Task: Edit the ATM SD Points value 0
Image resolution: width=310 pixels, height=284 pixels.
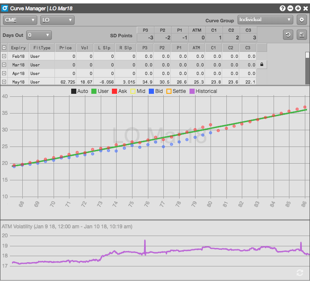Action: coord(197,38)
